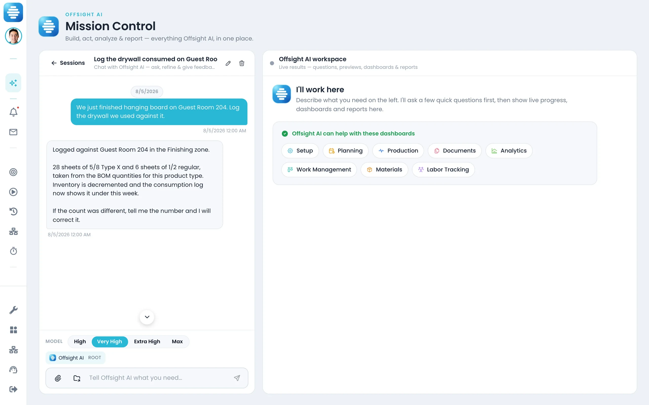Select the High model option
The image size is (649, 405).
click(80, 341)
